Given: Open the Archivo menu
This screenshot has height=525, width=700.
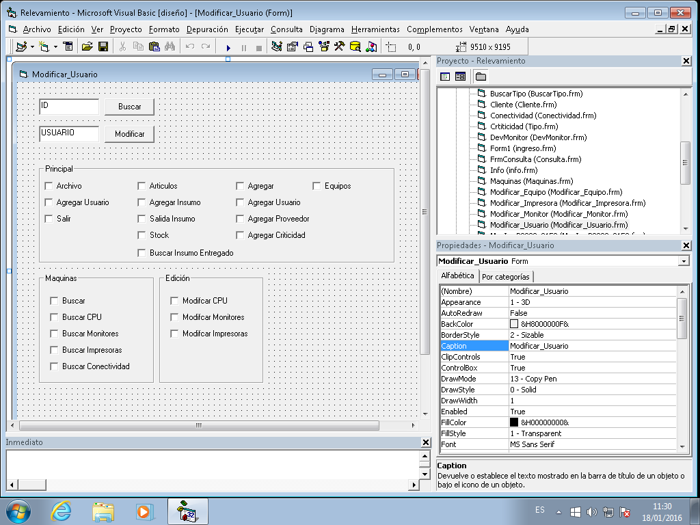Looking at the screenshot, I should pos(37,29).
